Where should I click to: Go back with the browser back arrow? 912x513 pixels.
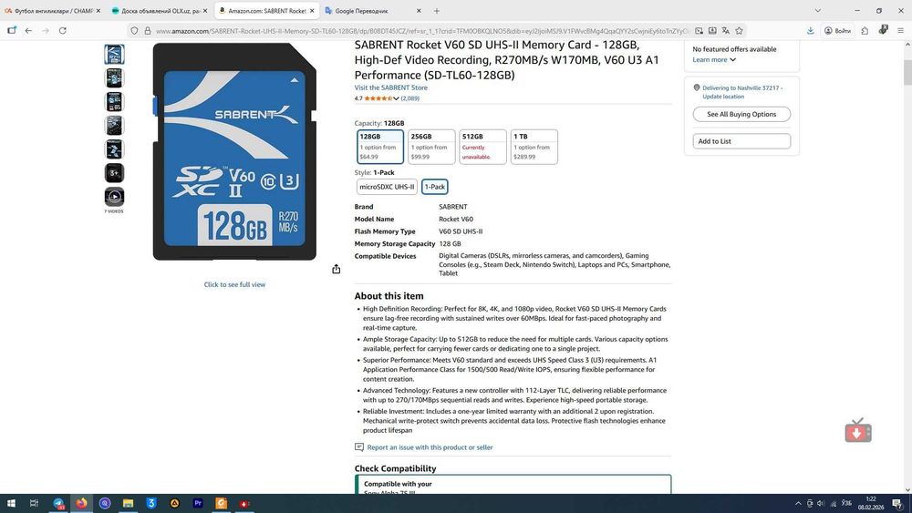[28, 30]
